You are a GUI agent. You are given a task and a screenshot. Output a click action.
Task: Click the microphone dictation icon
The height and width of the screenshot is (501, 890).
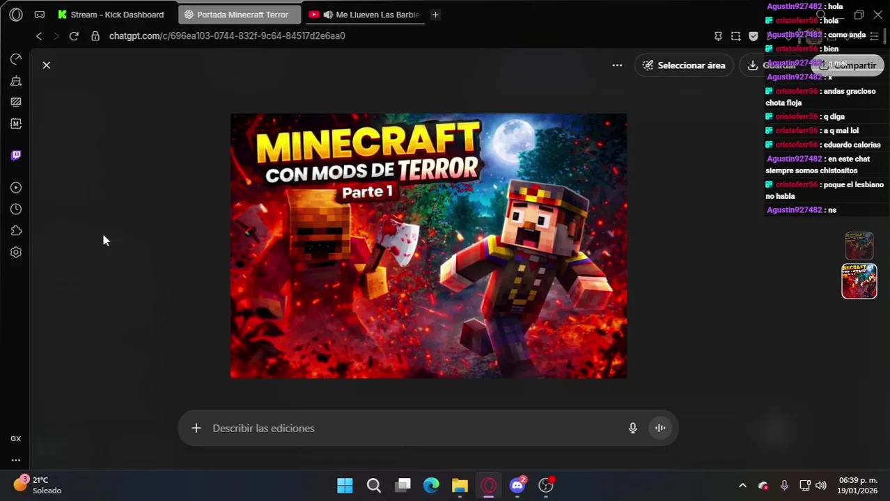click(x=633, y=428)
